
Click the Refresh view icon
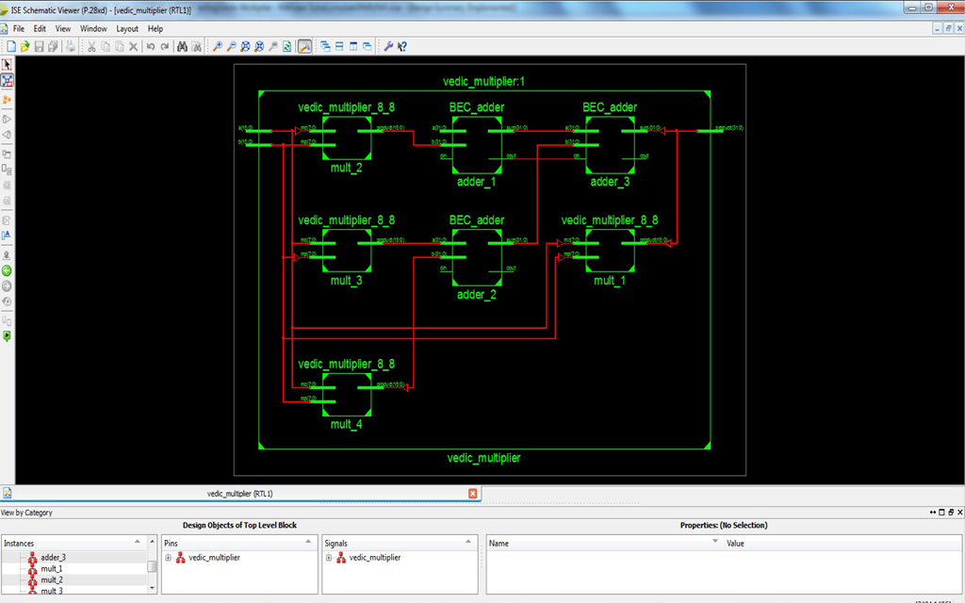pos(286,46)
